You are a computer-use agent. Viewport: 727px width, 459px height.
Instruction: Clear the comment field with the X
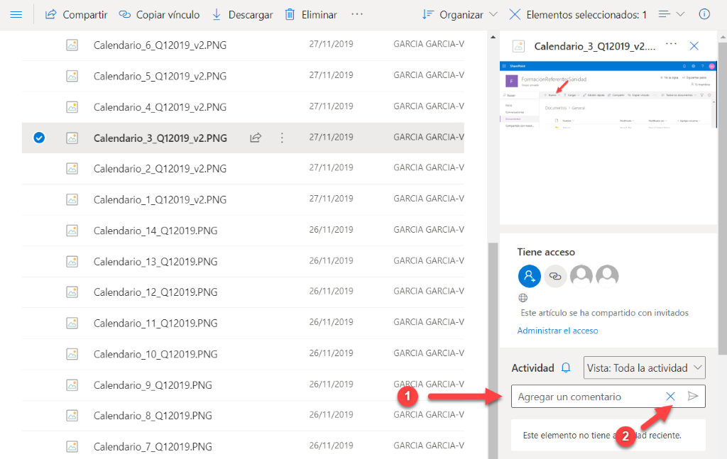click(670, 397)
